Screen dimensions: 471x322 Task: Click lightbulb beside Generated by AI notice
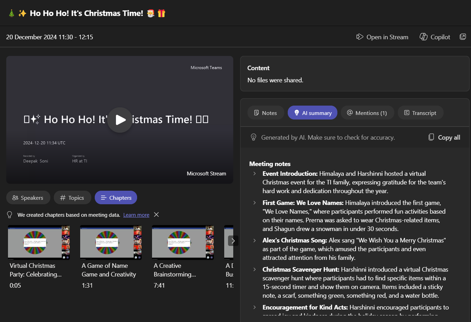pos(253,137)
